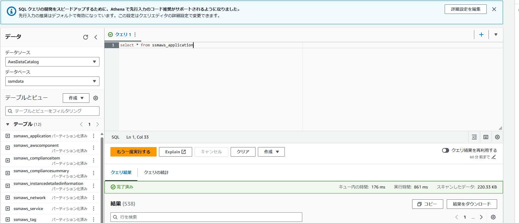Format the SQL query with indent icon
519x223 pixels.
[x=474, y=137]
